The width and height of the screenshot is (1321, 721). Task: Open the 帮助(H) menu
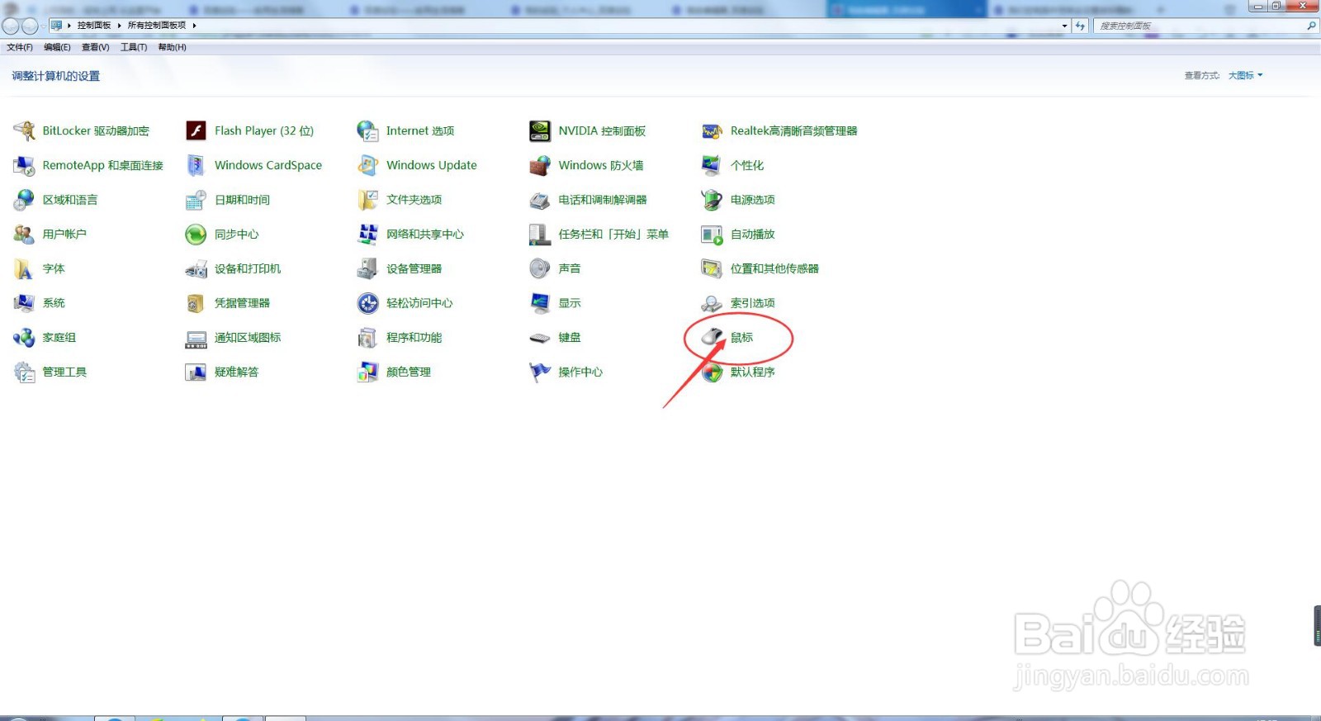pyautogui.click(x=172, y=47)
